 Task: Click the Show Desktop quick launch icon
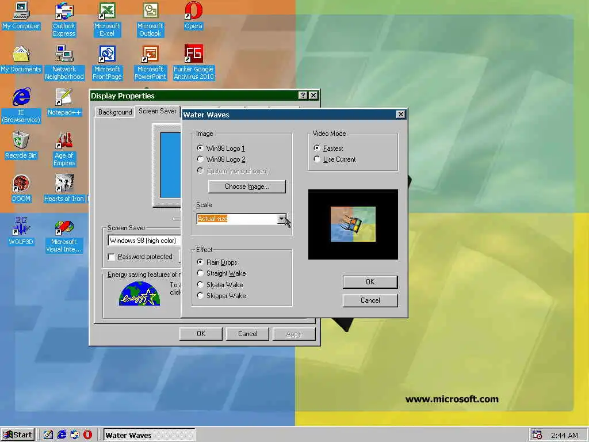48,435
